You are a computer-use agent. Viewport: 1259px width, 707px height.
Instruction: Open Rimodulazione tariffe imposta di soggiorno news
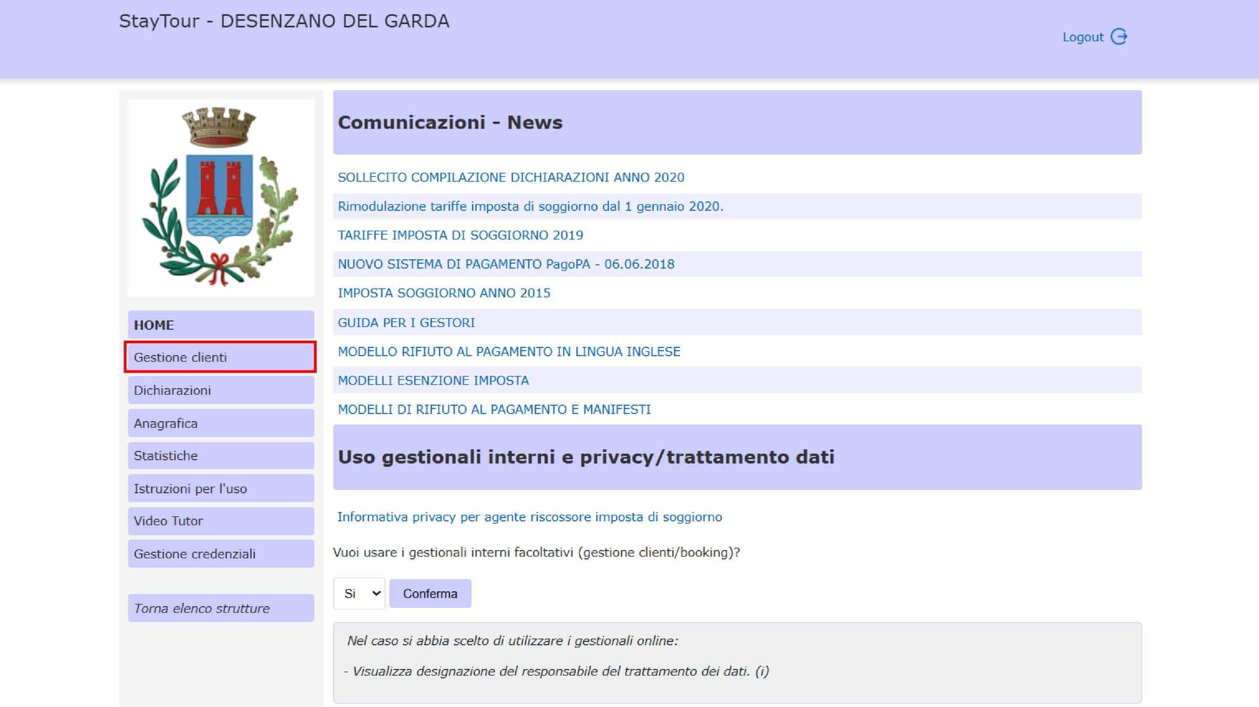pyautogui.click(x=530, y=206)
